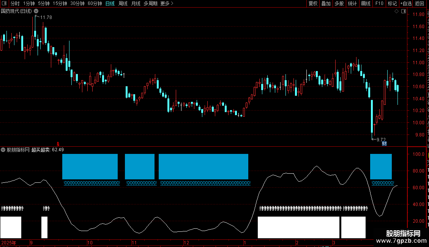
Task: Open the 国药现代 stock dropdown arrow
Action: (x=36, y=11)
